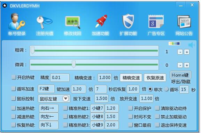
Task: Check 禁止加载驱动 option
Action: tap(157, 117)
